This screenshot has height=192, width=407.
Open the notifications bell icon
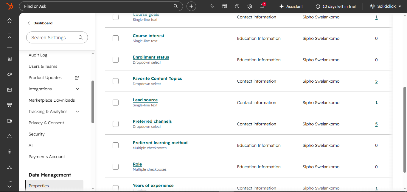coord(262,6)
